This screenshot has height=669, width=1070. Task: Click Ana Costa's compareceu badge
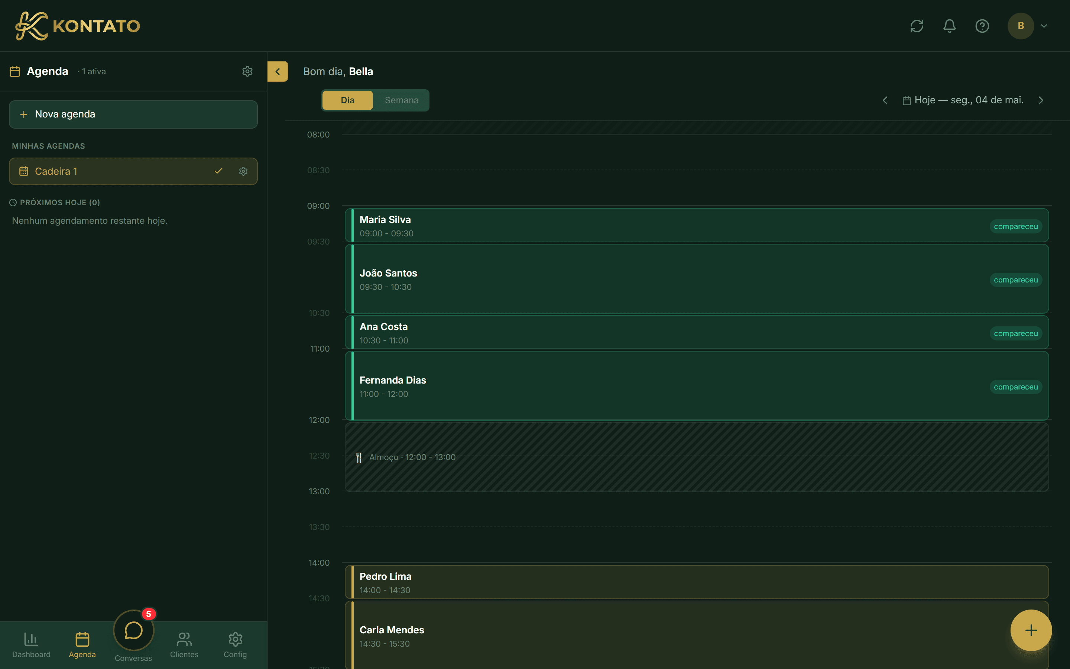click(x=1016, y=334)
